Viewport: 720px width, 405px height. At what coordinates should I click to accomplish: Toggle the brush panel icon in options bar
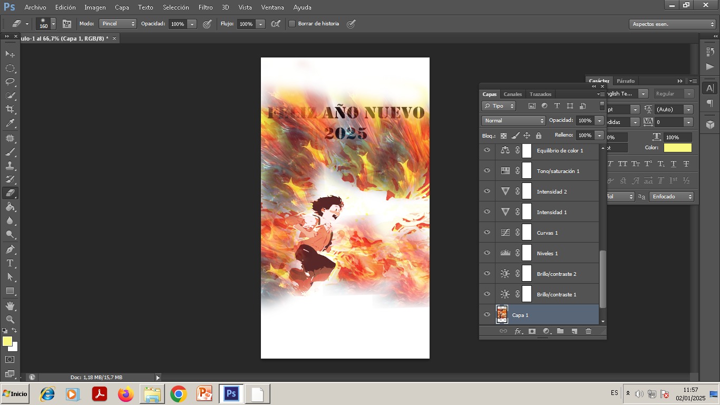[x=67, y=24]
